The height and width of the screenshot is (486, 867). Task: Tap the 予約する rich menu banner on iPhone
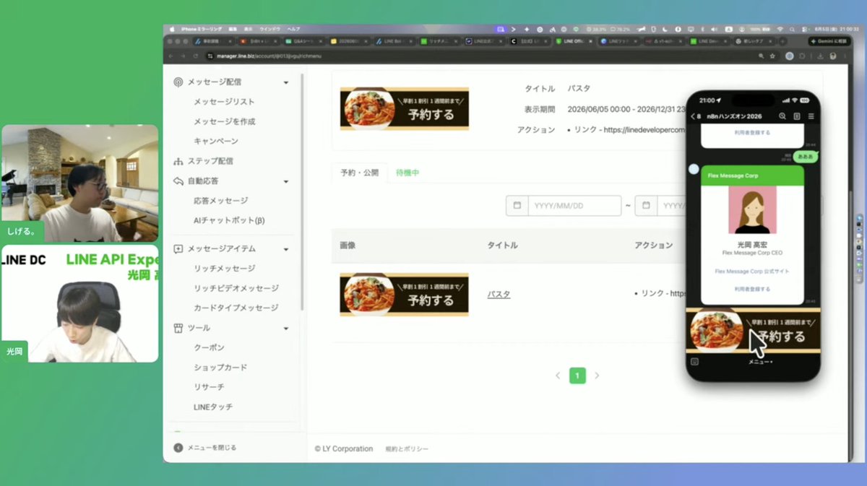click(x=753, y=331)
